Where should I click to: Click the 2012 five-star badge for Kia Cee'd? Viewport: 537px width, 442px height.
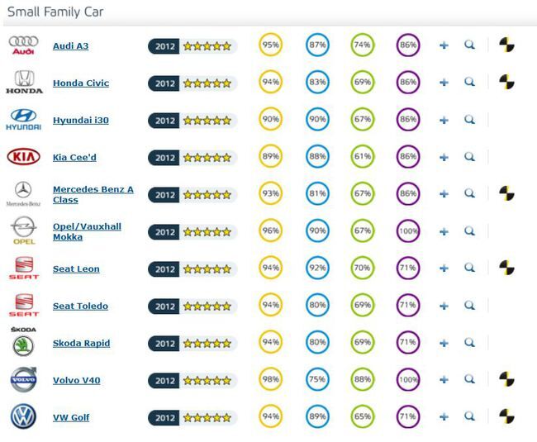coord(192,157)
